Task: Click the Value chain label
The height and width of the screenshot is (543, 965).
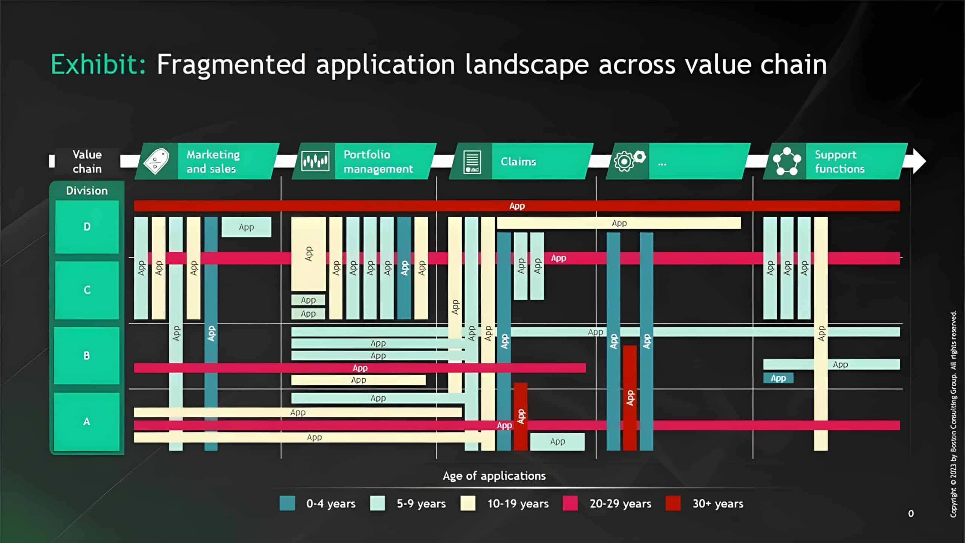Action: (87, 161)
